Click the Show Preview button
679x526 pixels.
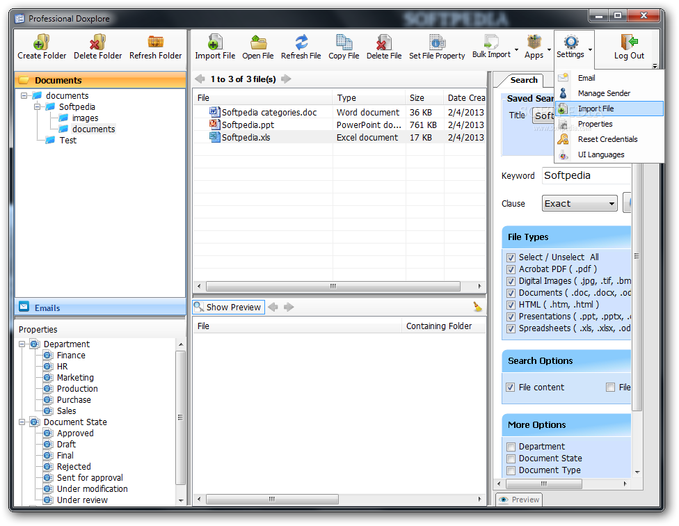tap(229, 307)
